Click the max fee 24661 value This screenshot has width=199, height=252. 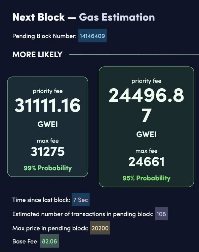click(x=147, y=161)
